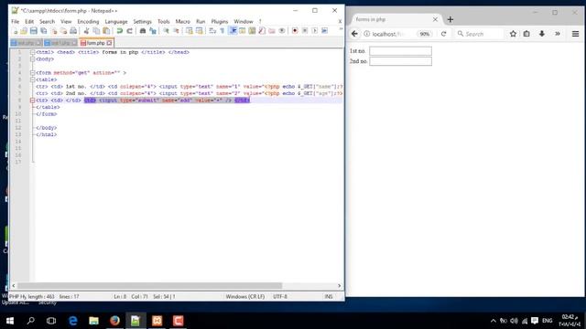Switch to the form.php tab
This screenshot has width=586, height=329.
pyautogui.click(x=96, y=43)
